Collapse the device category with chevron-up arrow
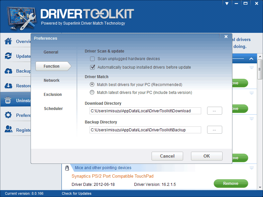Image resolution: width=263 pixels, height=197 pixels. pos(251,59)
